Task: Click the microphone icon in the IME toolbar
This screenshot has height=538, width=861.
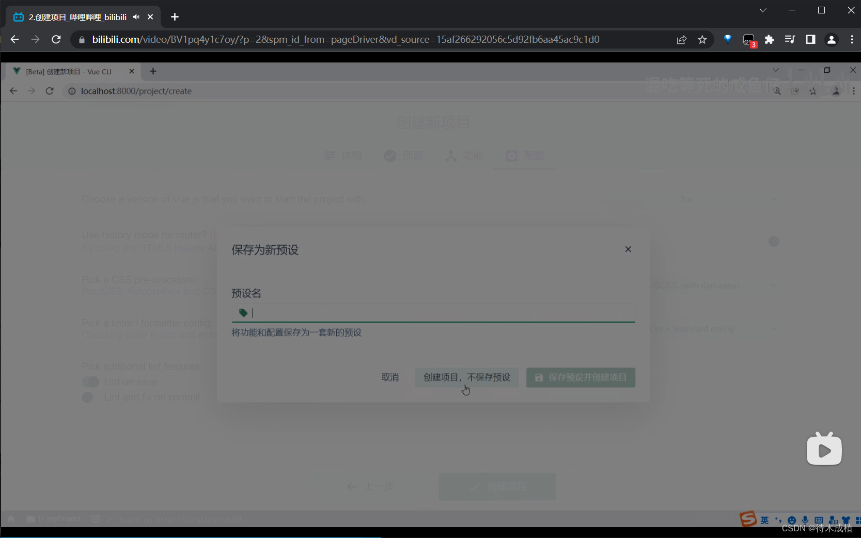Action: [805, 520]
